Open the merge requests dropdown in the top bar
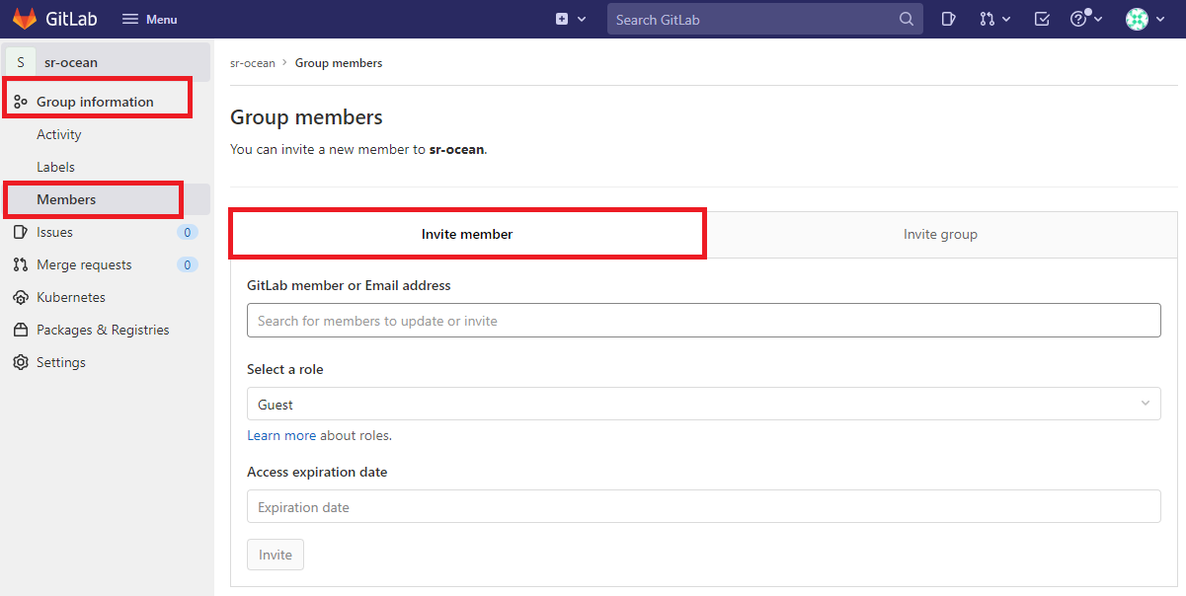 tap(994, 19)
